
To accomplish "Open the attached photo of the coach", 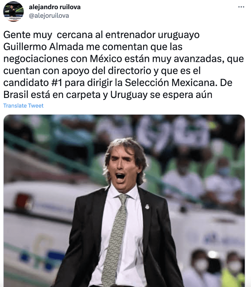I will coord(124,201).
